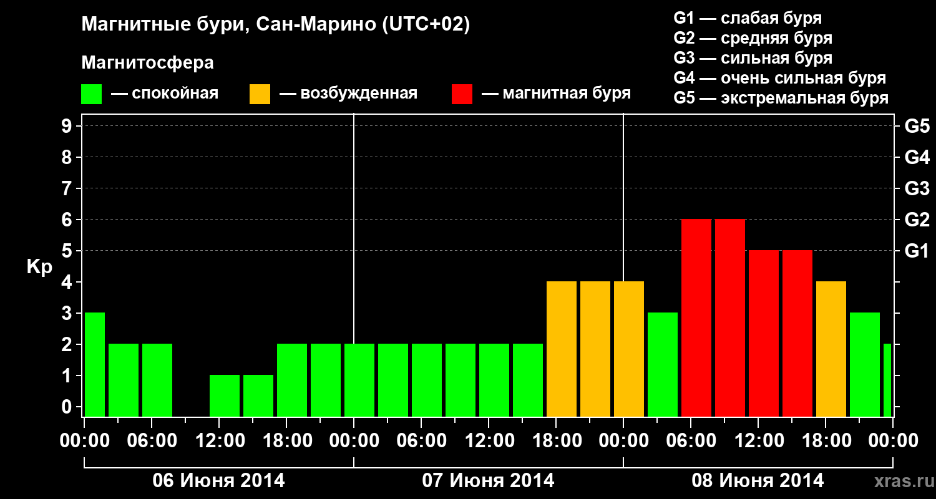Click the right-axis G2 label
The width and height of the screenshot is (936, 499).
tap(917, 220)
